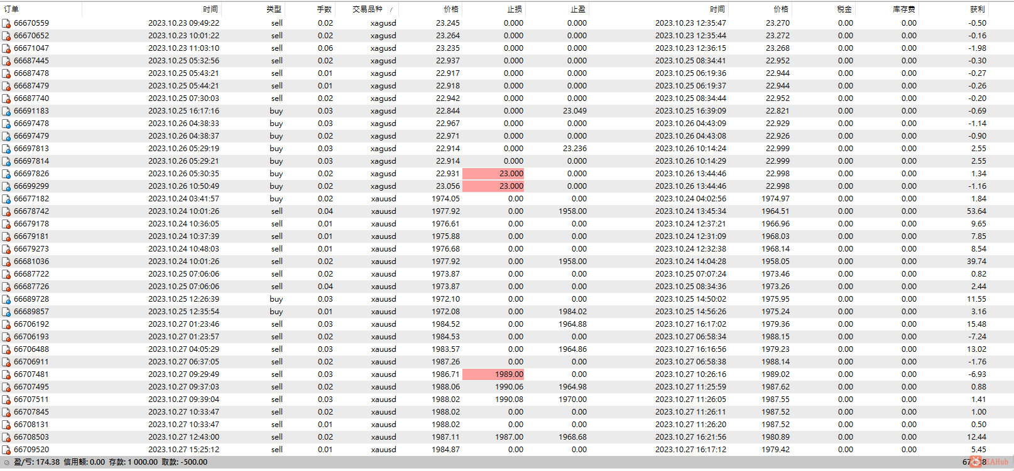Click order number 66706911
1014x471 pixels.
(x=31, y=362)
